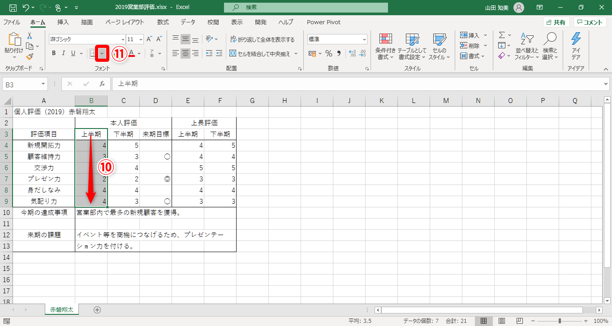Open Cell Styles gallery
The width and height of the screenshot is (612, 326).
tap(439, 47)
